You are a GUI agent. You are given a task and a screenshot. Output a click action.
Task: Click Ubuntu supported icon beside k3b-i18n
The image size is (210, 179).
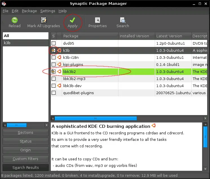click(x=59, y=57)
